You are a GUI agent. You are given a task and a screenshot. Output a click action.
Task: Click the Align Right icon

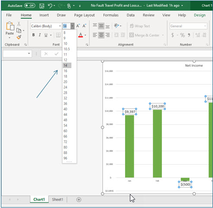click(107, 35)
